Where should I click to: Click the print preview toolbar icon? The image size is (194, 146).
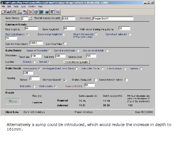pyautogui.click(x=20, y=12)
